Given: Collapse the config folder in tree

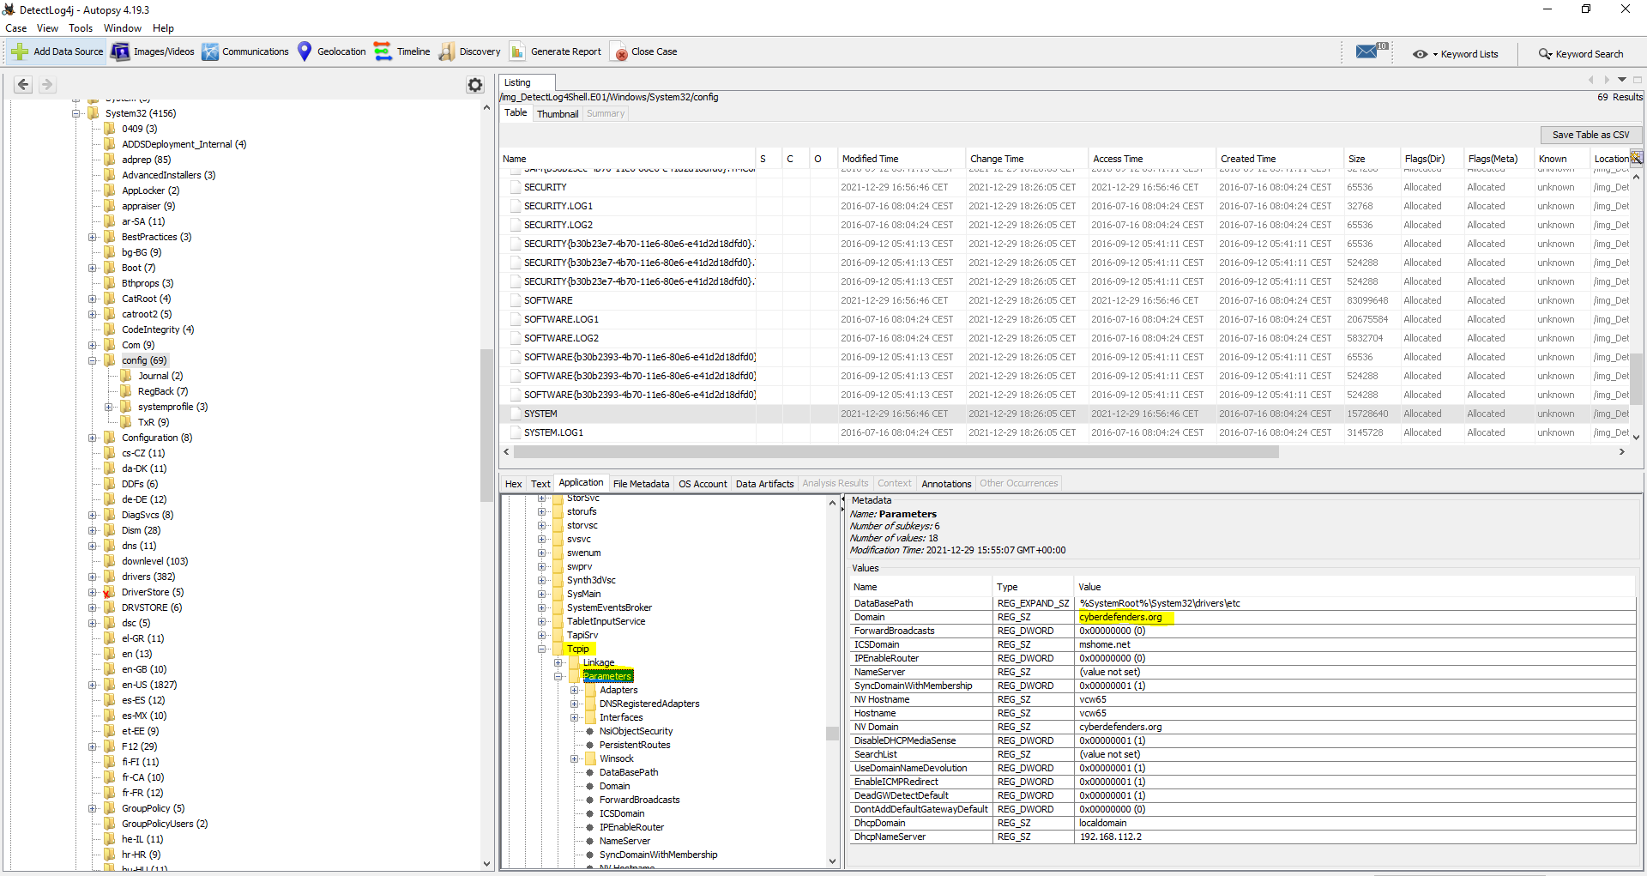Looking at the screenshot, I should click(x=93, y=360).
